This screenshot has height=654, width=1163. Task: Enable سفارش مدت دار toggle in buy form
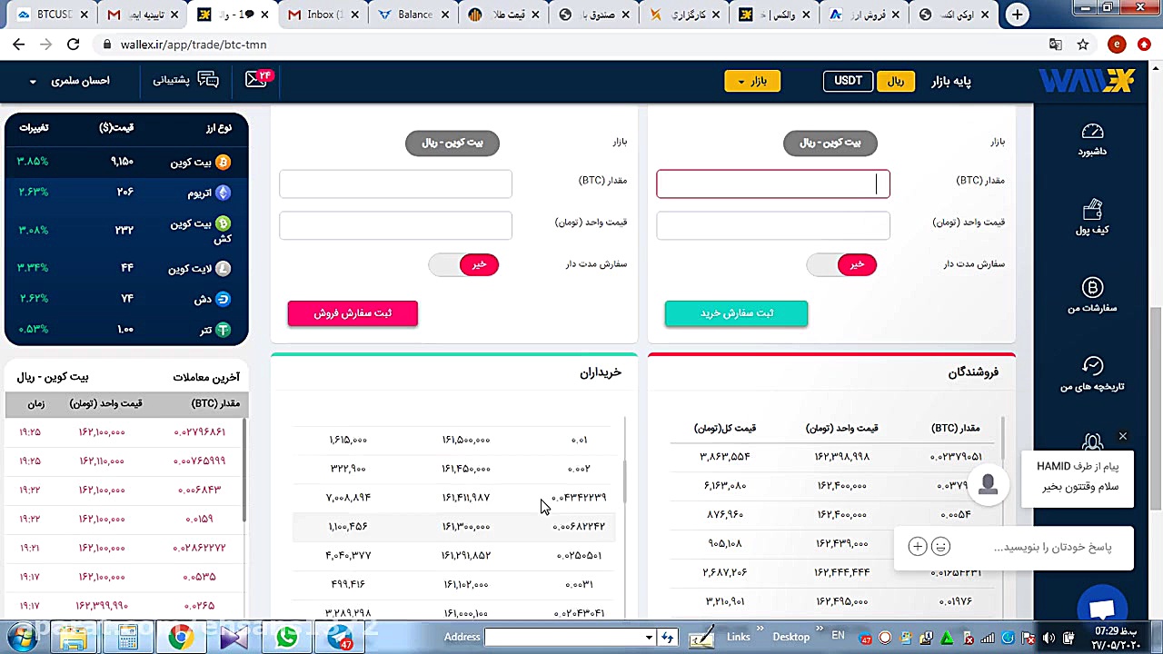pos(841,264)
